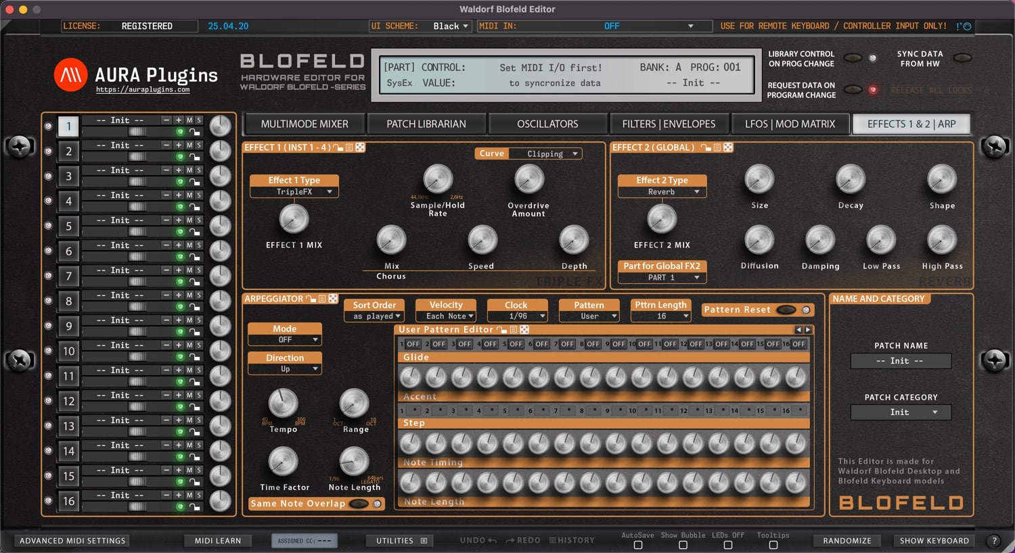Select the Effects 1 & 2 | Arp tab
This screenshot has height=553, width=1015.
pyautogui.click(x=911, y=124)
